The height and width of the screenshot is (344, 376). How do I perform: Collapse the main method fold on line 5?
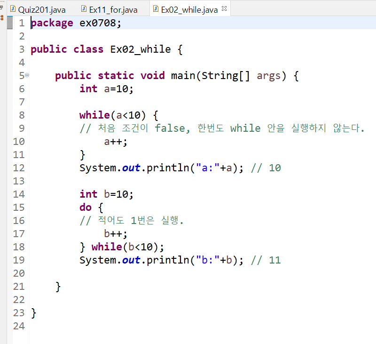click(27, 75)
